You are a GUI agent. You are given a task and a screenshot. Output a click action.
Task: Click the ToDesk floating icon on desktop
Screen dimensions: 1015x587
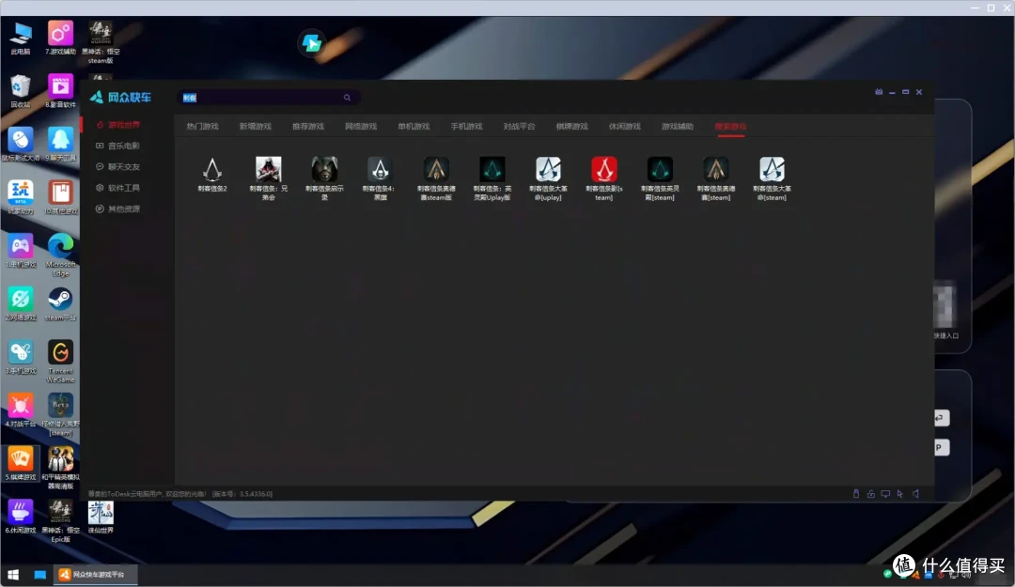(311, 43)
